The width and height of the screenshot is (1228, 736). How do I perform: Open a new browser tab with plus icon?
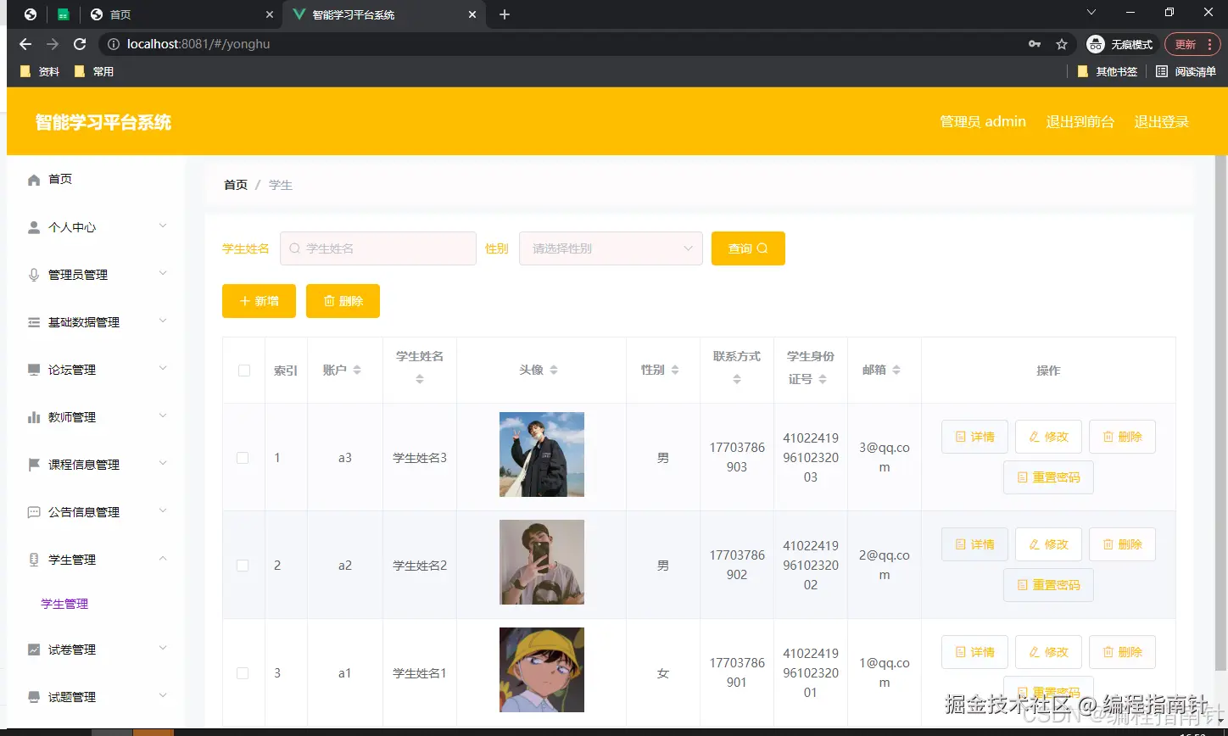[505, 14]
